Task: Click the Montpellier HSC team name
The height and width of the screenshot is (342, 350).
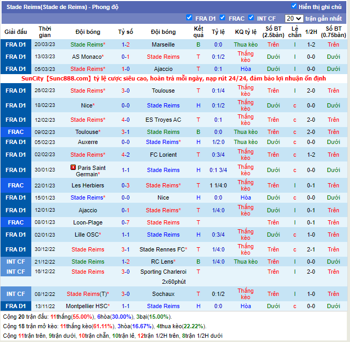Action: 86,306
